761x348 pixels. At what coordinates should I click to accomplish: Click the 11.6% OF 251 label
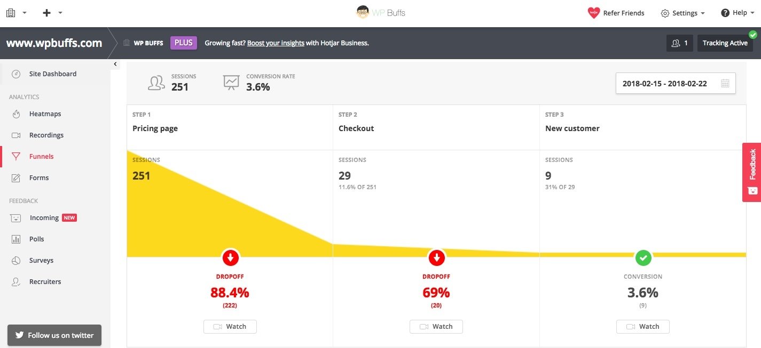(x=357, y=187)
